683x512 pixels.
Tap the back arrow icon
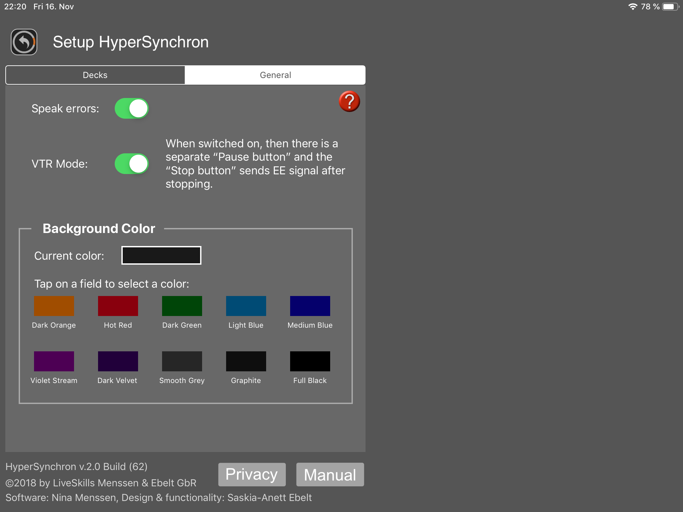point(24,42)
